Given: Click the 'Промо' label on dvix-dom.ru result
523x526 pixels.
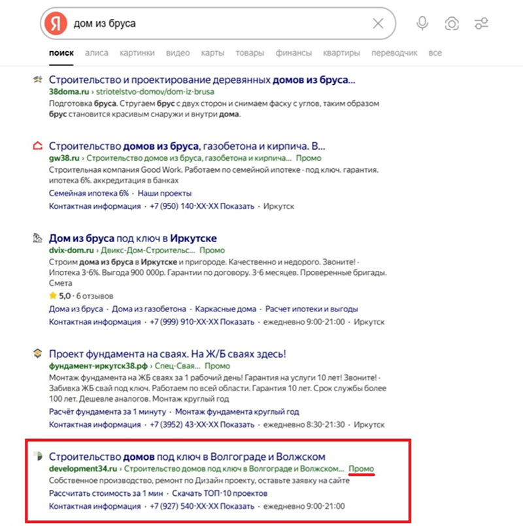Looking at the screenshot, I should coord(212,251).
